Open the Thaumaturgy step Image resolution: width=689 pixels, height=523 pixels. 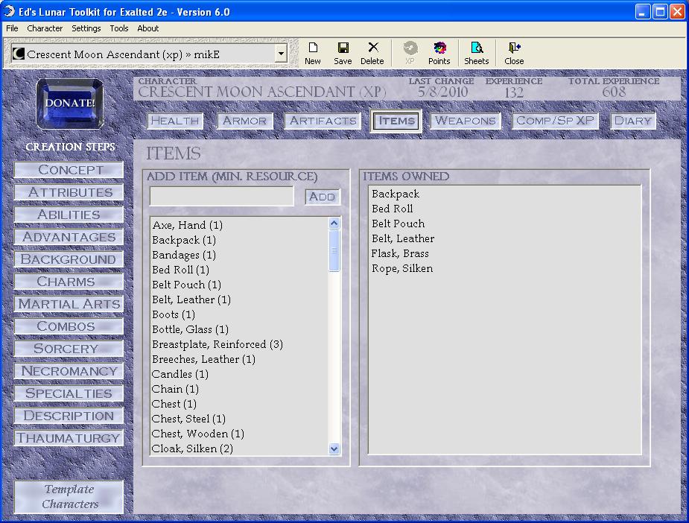(x=69, y=438)
